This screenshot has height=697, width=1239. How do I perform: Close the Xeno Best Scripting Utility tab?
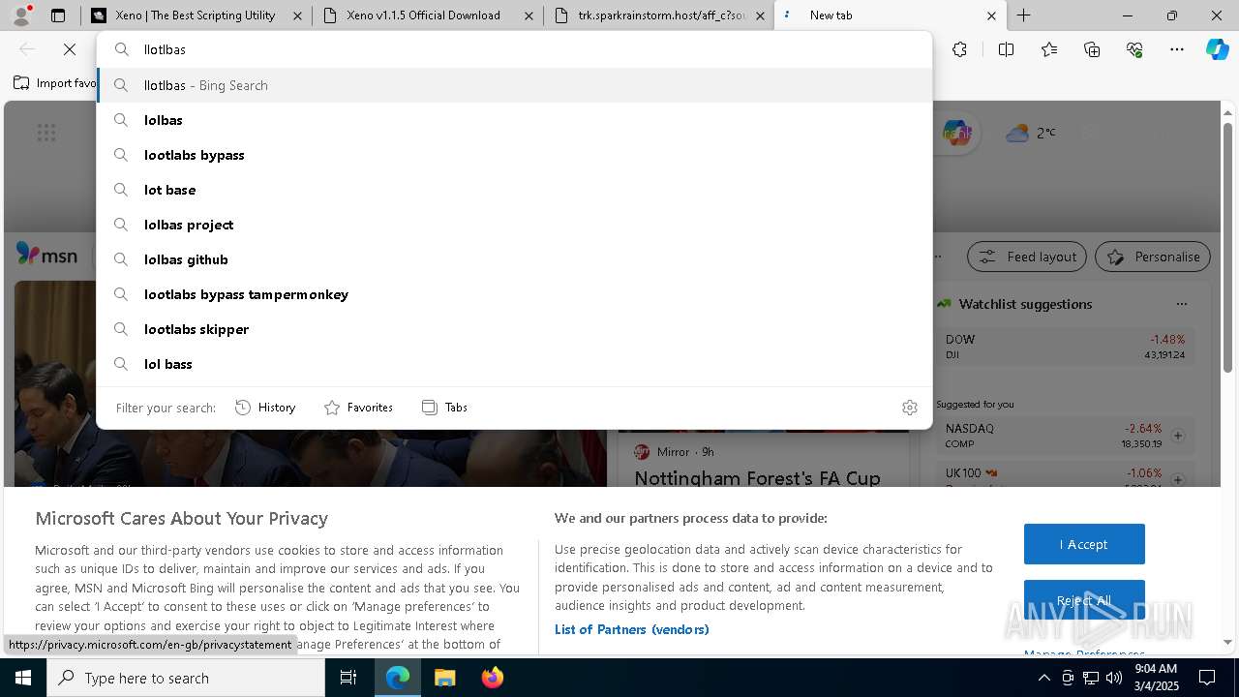tap(297, 15)
